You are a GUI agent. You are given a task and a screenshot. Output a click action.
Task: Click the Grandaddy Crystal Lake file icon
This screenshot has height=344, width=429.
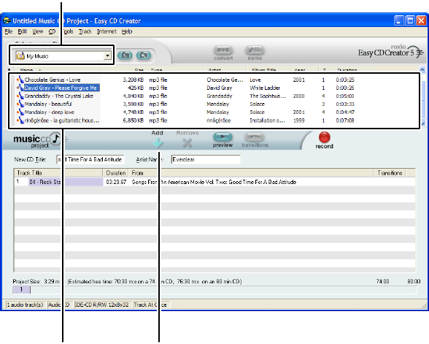point(20,96)
